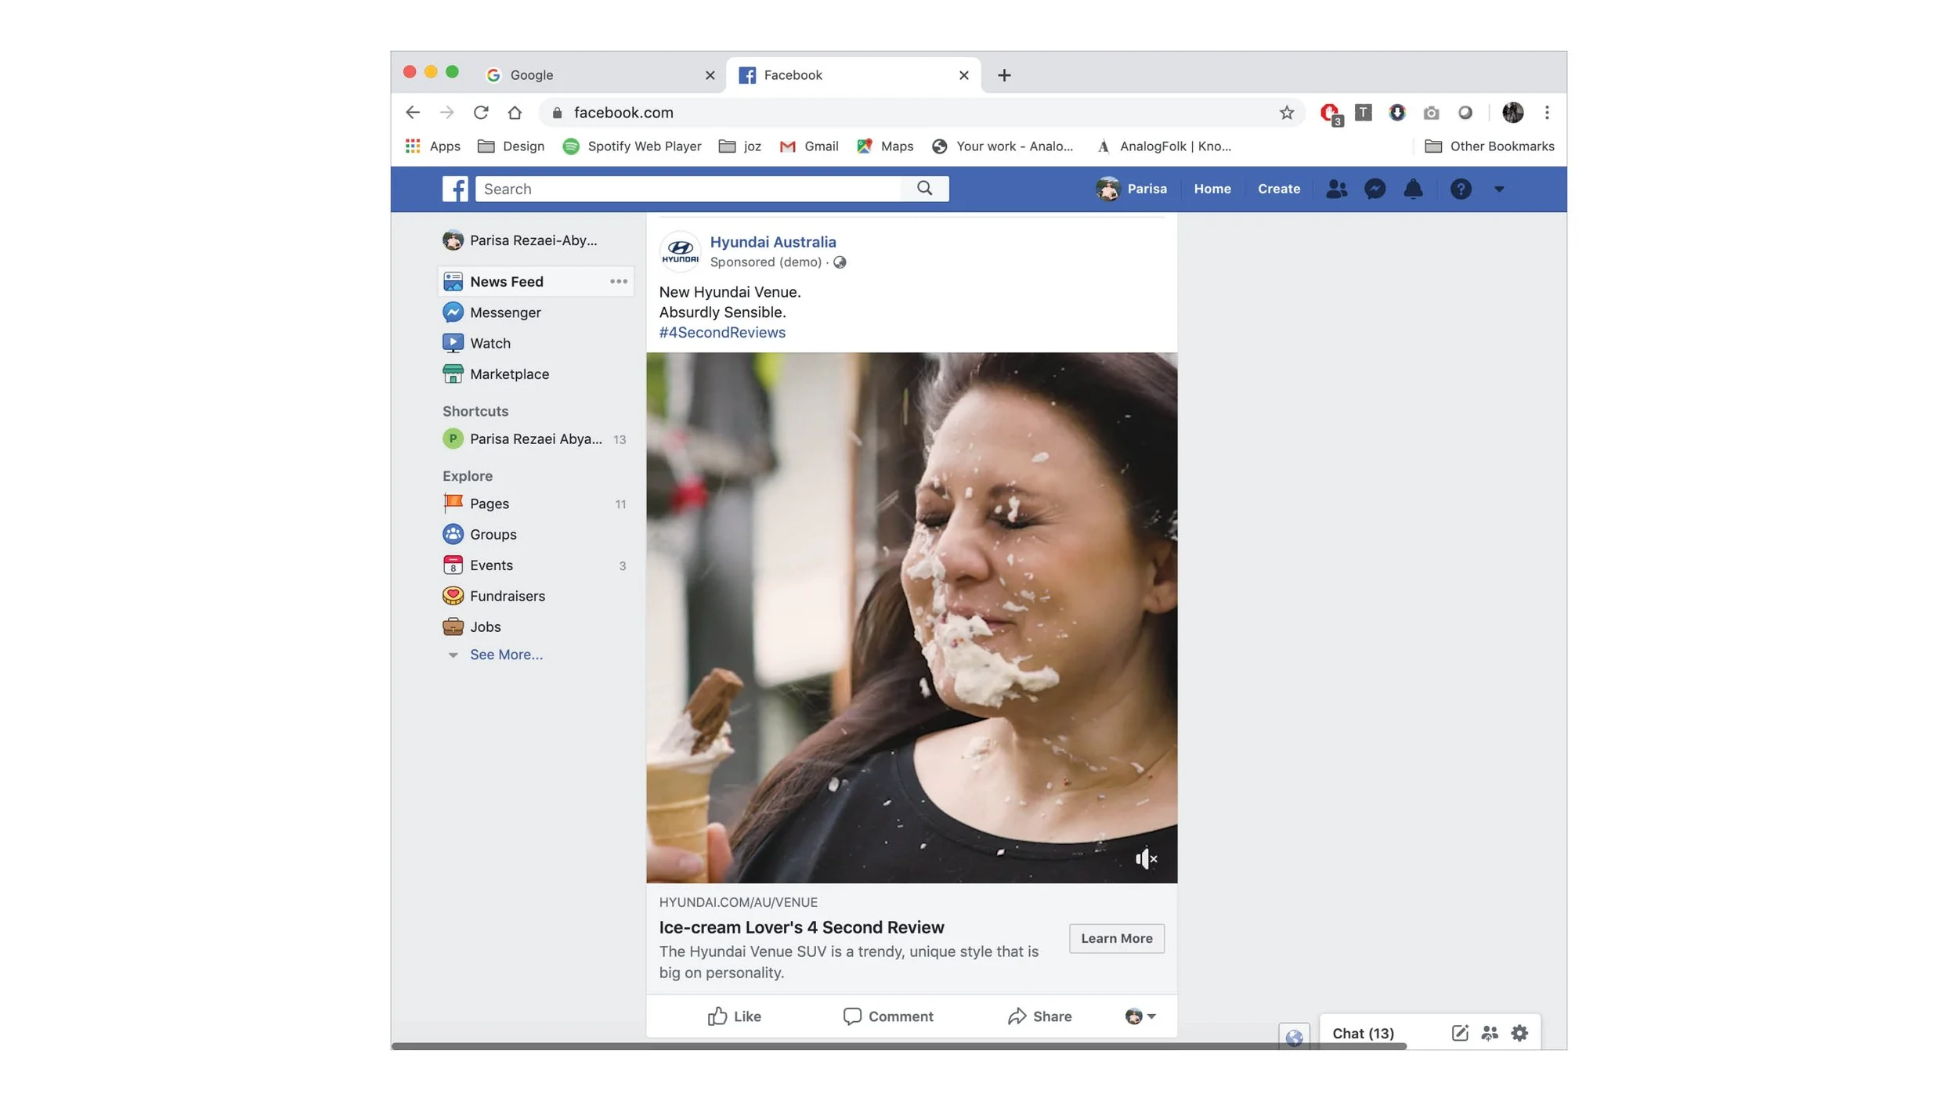Click Home in Facebook header
This screenshot has height=1101, width=1958.
point(1212,189)
